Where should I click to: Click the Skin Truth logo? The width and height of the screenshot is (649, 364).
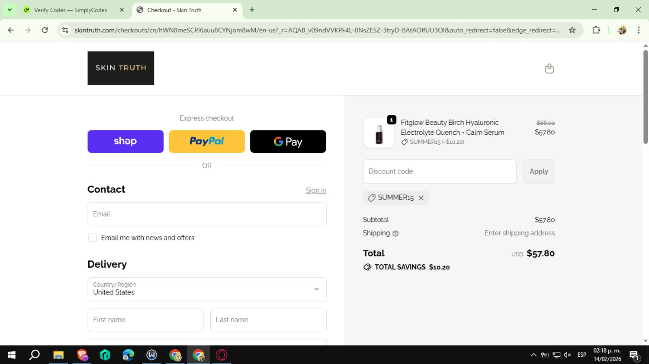[x=121, y=68]
